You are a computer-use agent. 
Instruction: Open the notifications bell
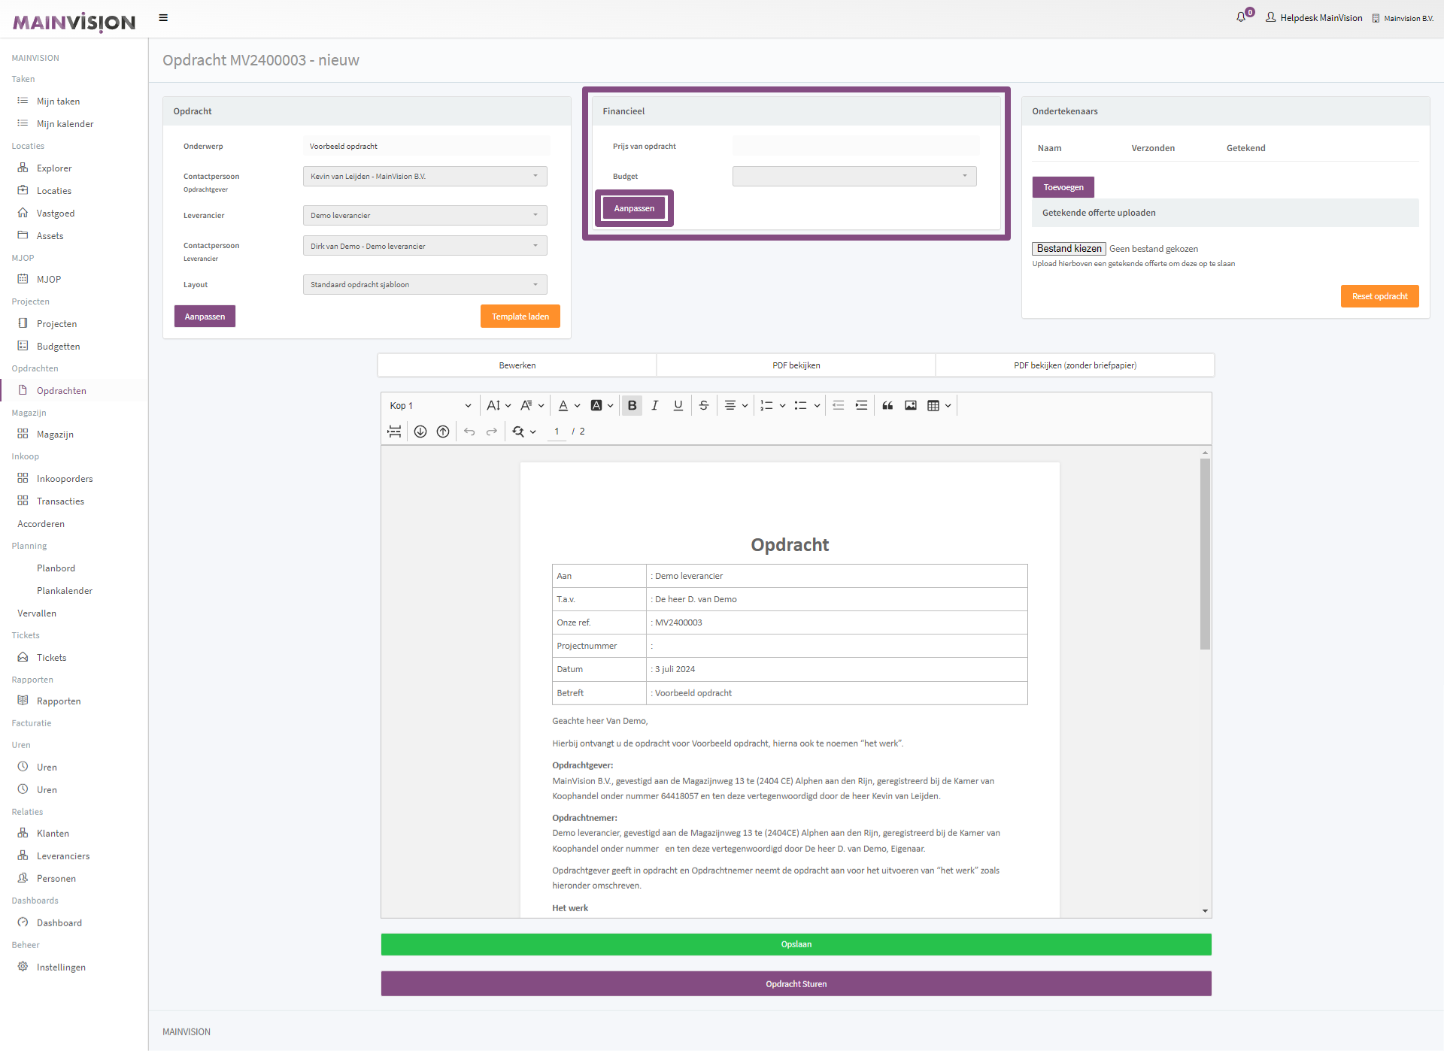tap(1241, 17)
